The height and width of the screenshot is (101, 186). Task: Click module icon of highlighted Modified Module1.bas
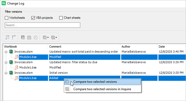click(x=16, y=57)
